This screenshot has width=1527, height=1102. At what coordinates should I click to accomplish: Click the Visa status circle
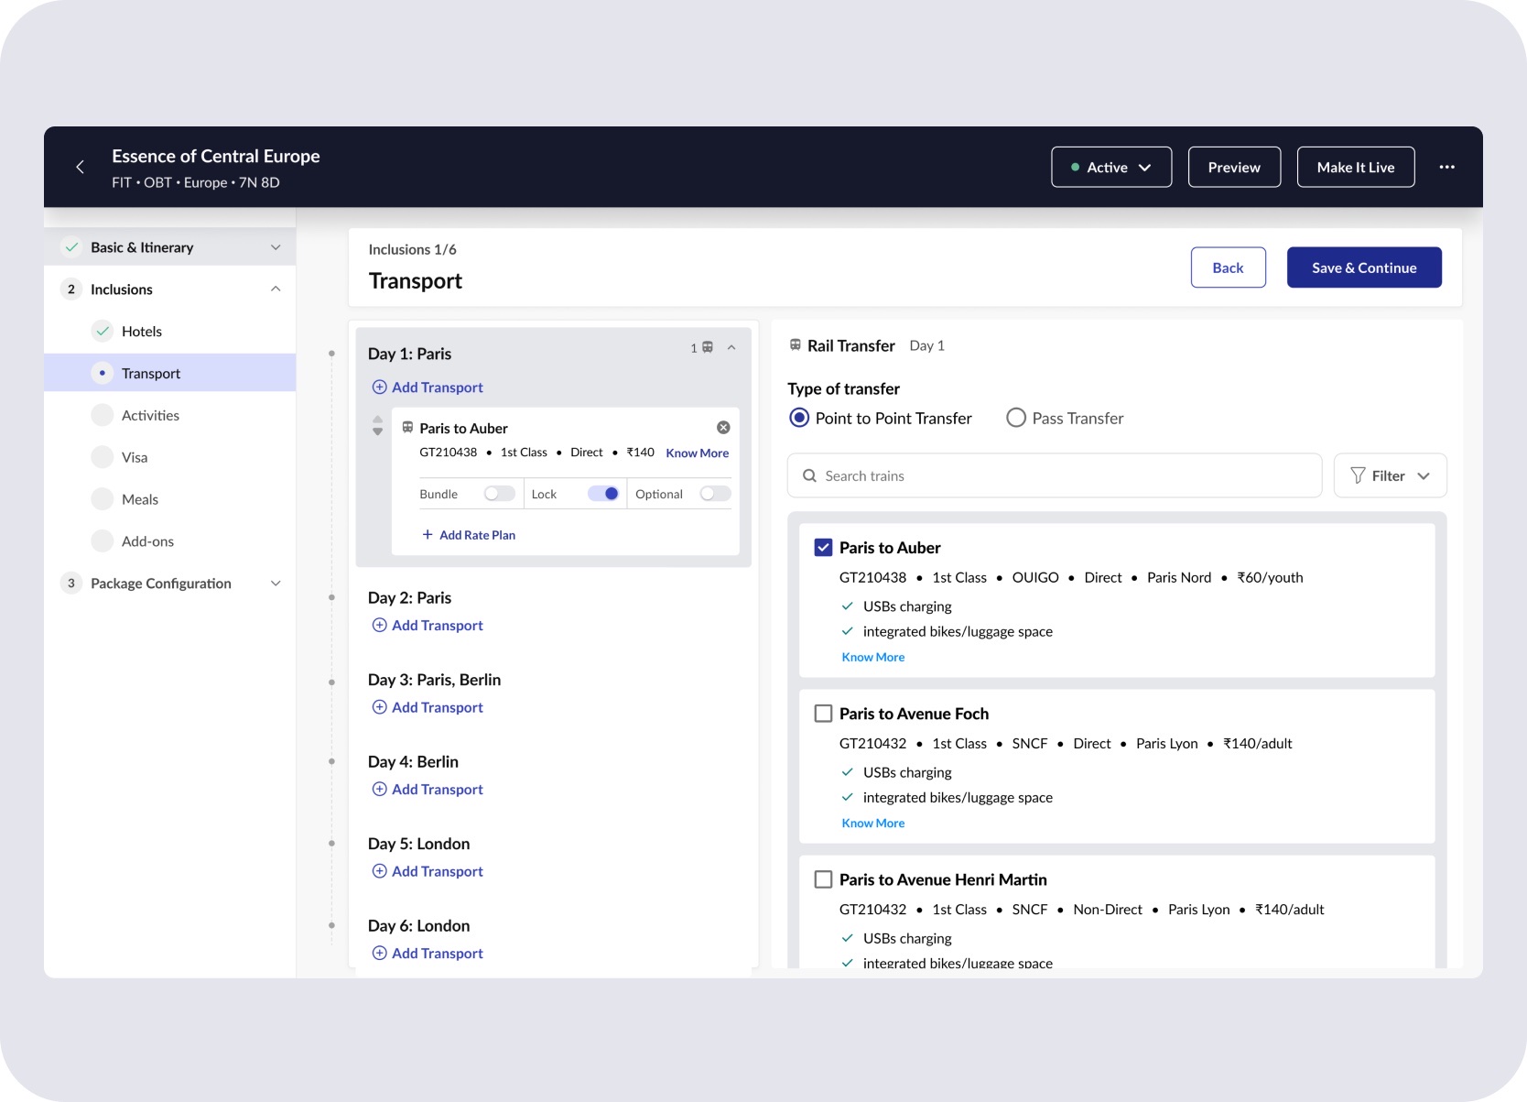click(103, 457)
